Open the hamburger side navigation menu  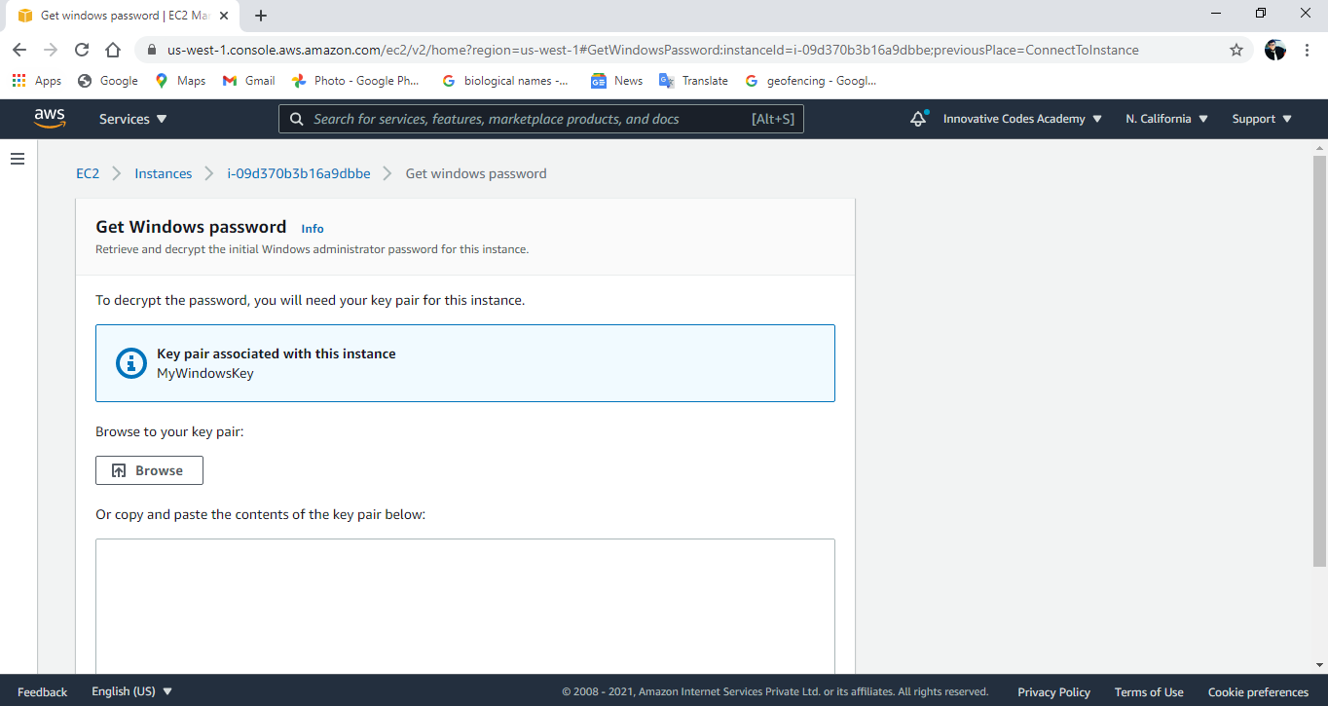18,159
